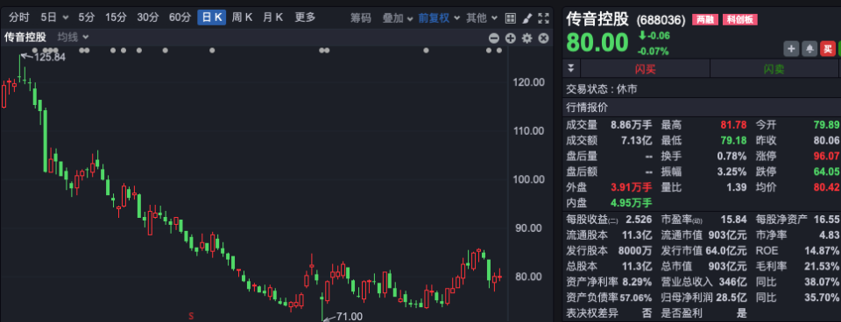The image size is (841, 322).
Task: Select the 60分 period tab
Action: 180,17
